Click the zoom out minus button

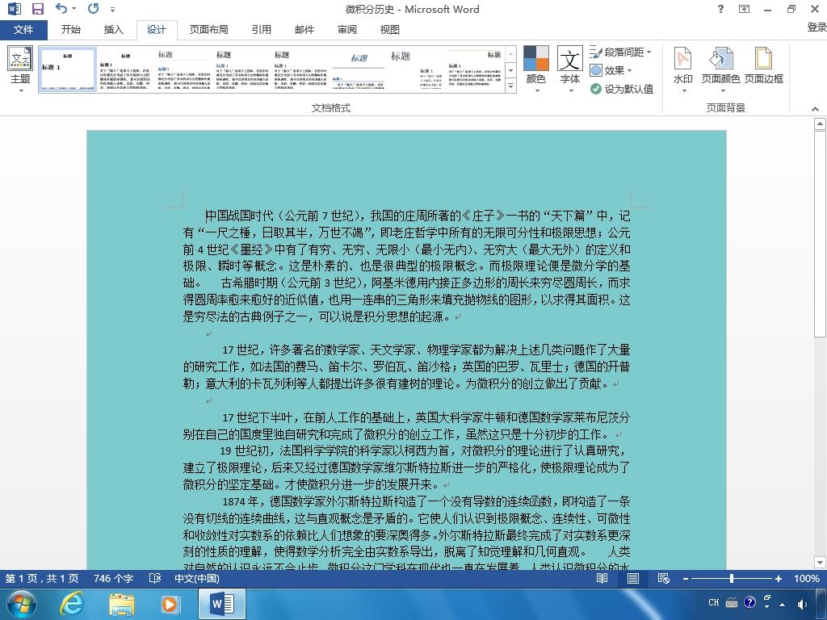(685, 579)
